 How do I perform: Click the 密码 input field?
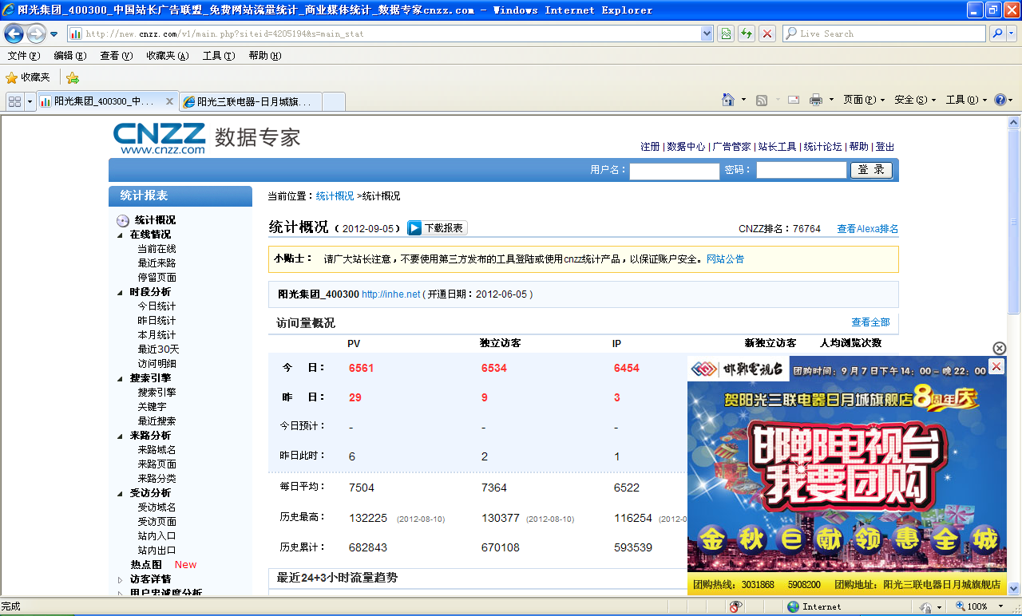[x=801, y=171]
